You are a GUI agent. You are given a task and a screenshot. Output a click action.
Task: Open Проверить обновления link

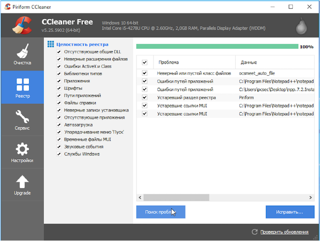[x=284, y=232]
